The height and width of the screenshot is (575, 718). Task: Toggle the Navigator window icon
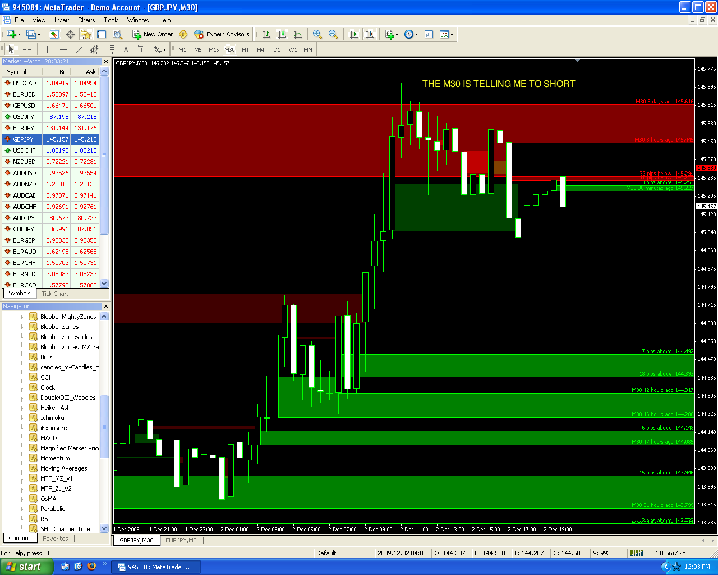[86, 34]
